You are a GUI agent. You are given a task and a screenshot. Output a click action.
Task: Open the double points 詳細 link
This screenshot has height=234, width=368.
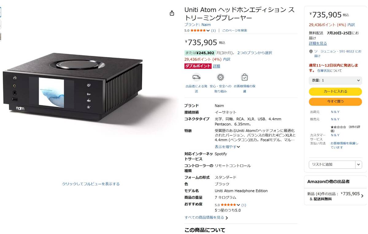[x=217, y=66]
